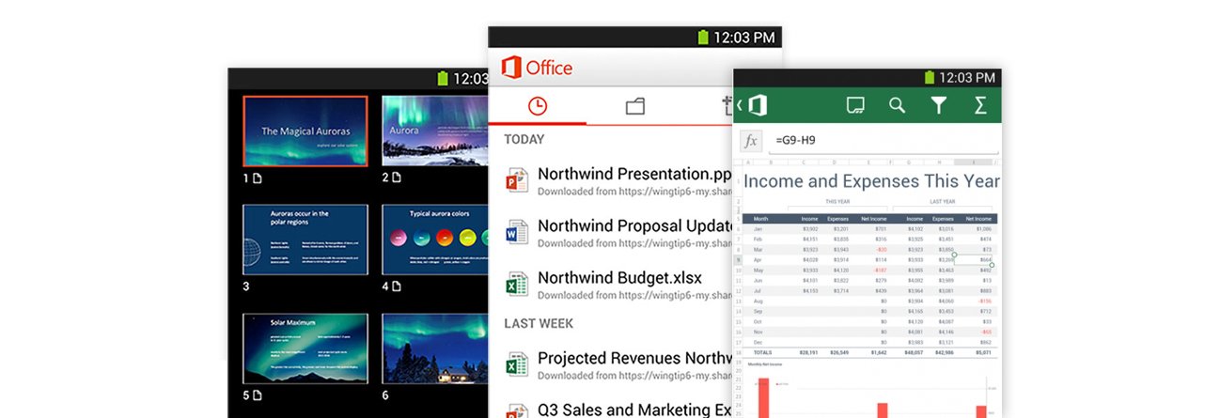Viewport: 1220px width, 418px height.
Task: Select the LAST WEEK section header
Action: [x=539, y=323]
